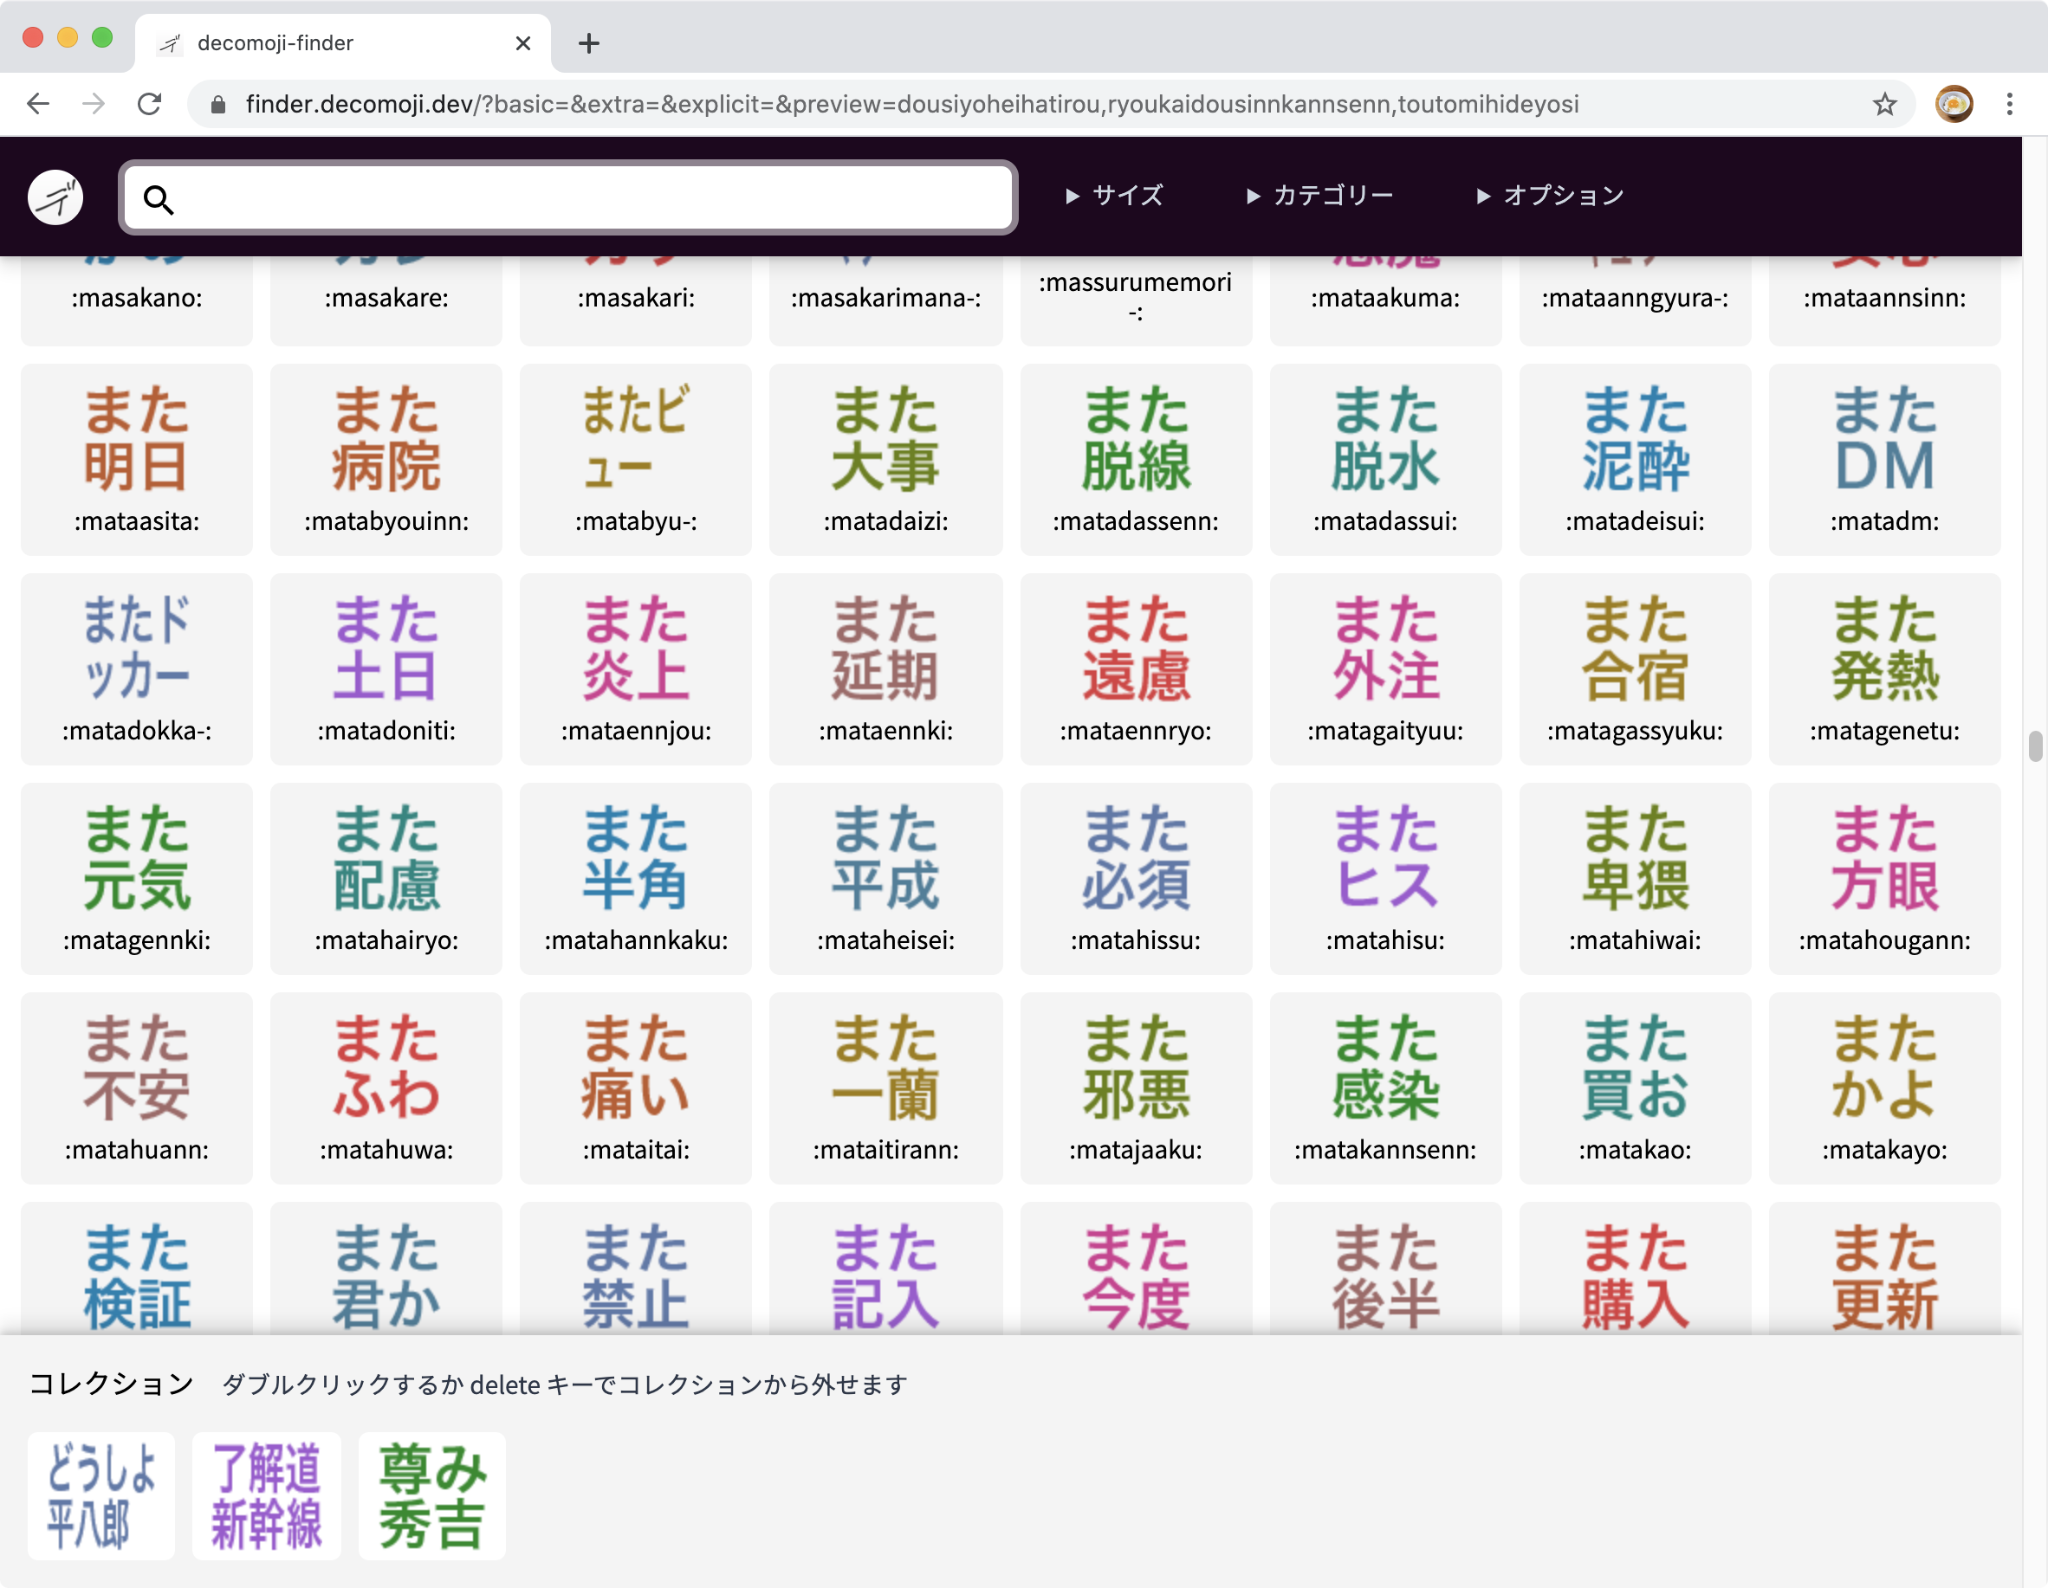Open Chrome three-dot menu
This screenshot has height=1588, width=2048.
click(x=2009, y=103)
